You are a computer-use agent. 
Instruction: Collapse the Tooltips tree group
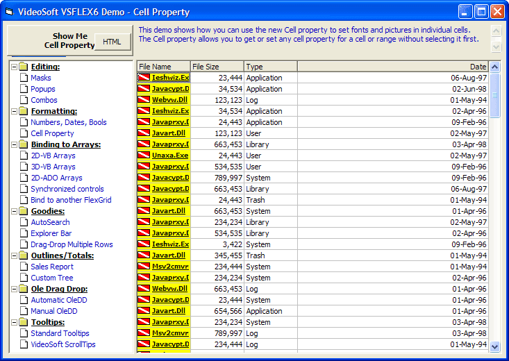tap(15, 322)
